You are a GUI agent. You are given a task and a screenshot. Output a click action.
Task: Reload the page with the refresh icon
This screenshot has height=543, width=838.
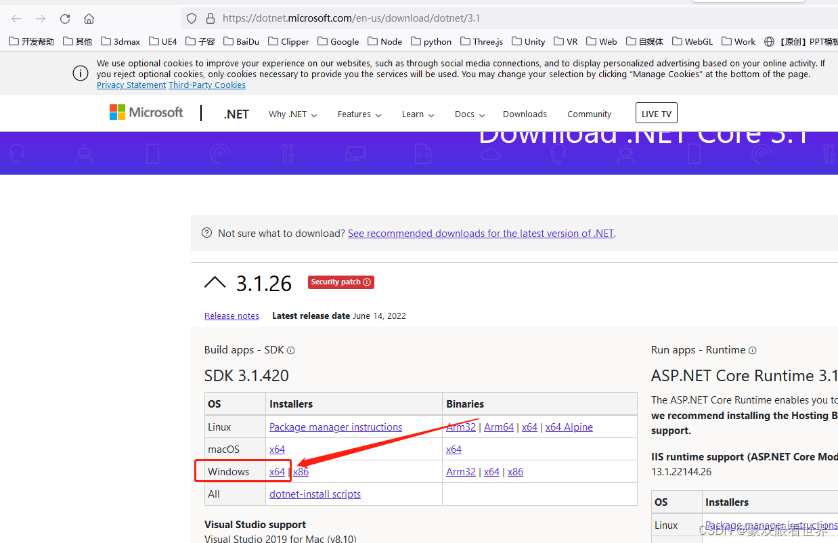pyautogui.click(x=65, y=18)
